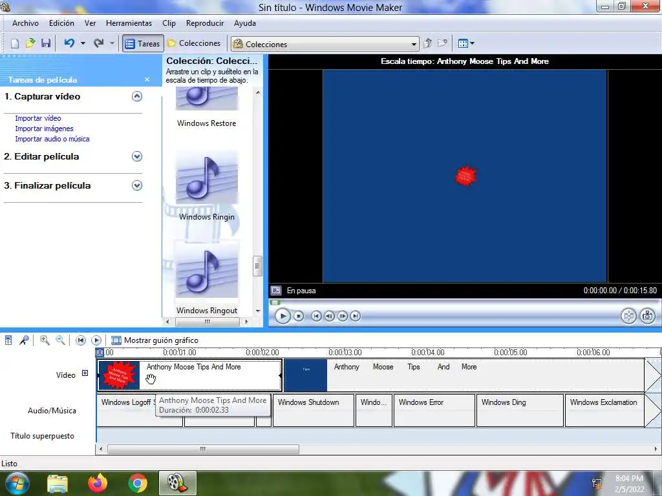Play the timeline from the toolbar
This screenshot has width=662, height=496.
click(x=96, y=340)
